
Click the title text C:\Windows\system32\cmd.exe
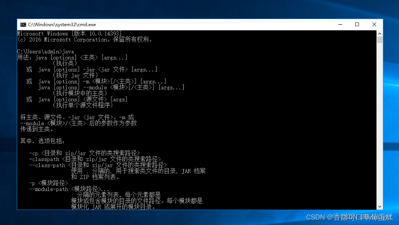[x=62, y=25]
